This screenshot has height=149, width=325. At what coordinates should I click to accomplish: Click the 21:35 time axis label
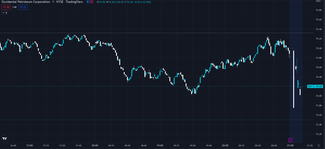click(310, 145)
